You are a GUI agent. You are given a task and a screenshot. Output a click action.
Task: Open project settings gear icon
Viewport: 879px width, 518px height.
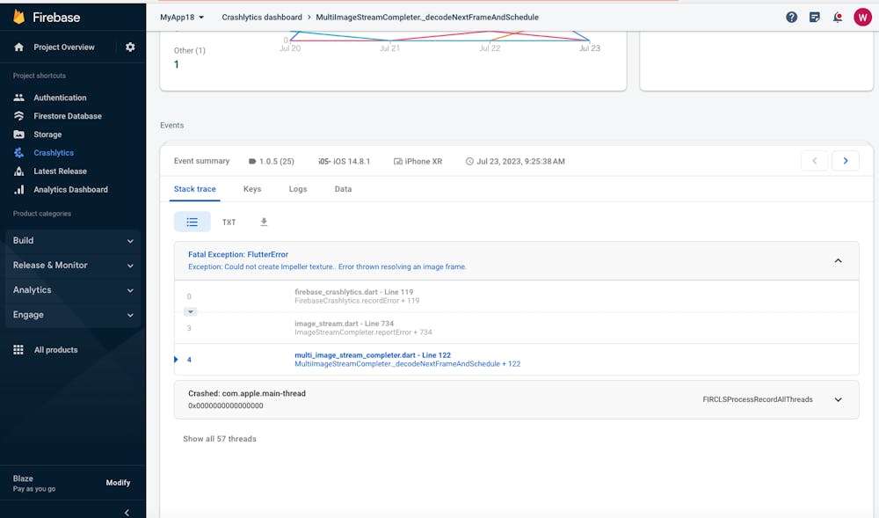coord(130,47)
